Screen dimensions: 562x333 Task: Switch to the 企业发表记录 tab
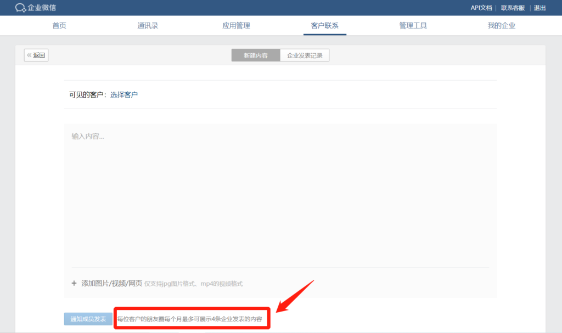click(305, 55)
